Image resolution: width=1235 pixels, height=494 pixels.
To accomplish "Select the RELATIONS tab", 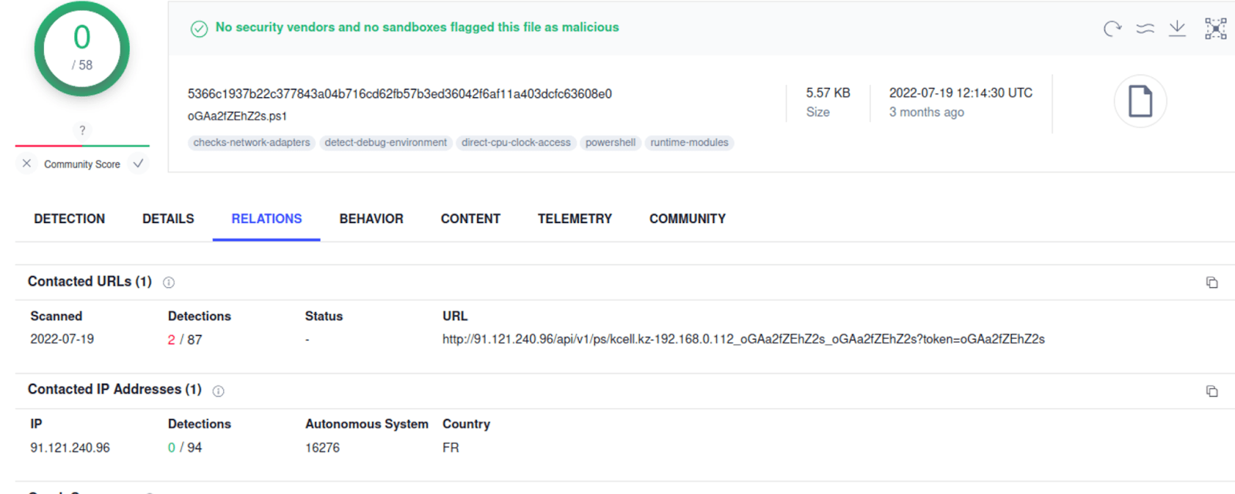I will pos(266,218).
